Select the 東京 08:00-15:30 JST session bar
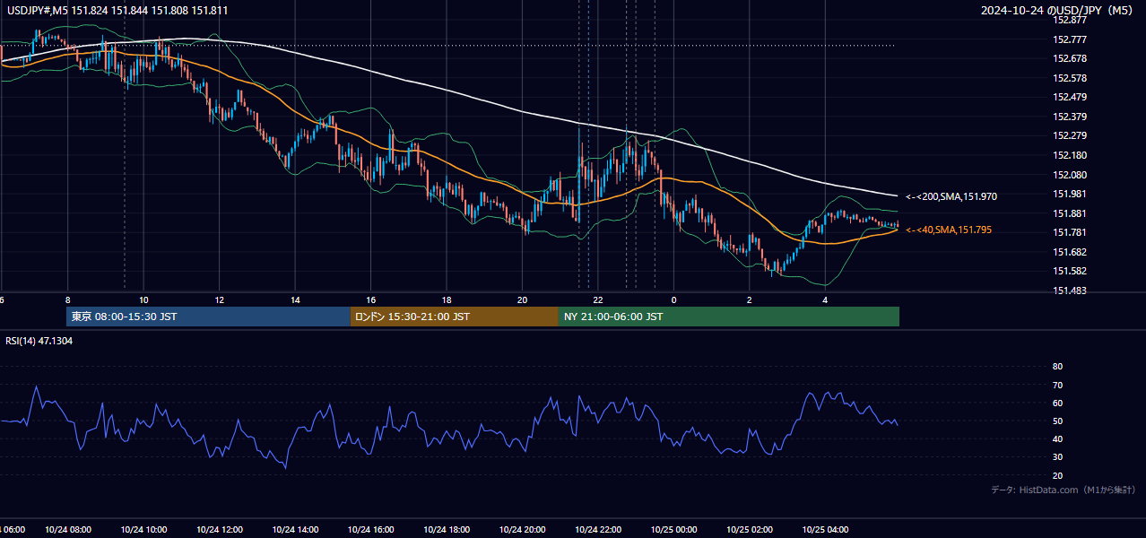 click(x=208, y=317)
